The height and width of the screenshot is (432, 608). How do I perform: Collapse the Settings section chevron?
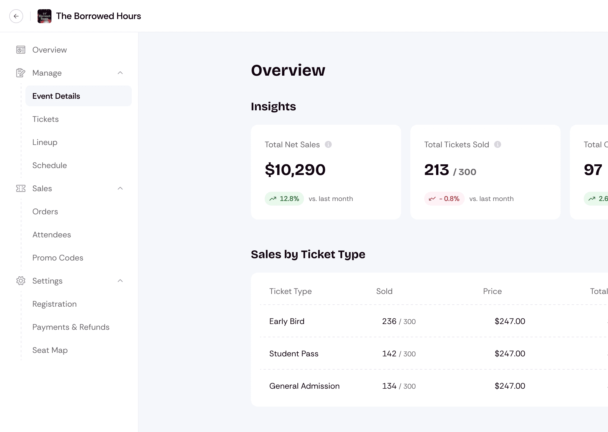120,281
